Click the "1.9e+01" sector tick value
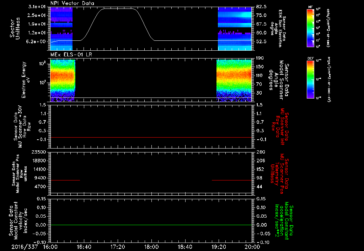This screenshot has height=251, width=364. point(37,24)
